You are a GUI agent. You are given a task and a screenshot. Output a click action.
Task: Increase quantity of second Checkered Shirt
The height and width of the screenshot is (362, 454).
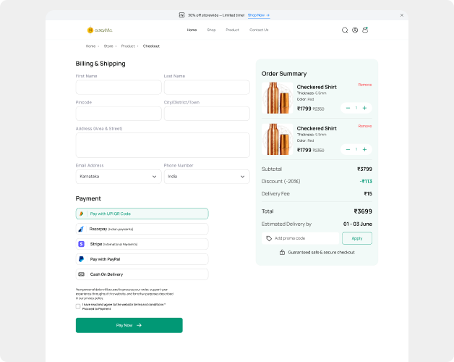point(364,149)
